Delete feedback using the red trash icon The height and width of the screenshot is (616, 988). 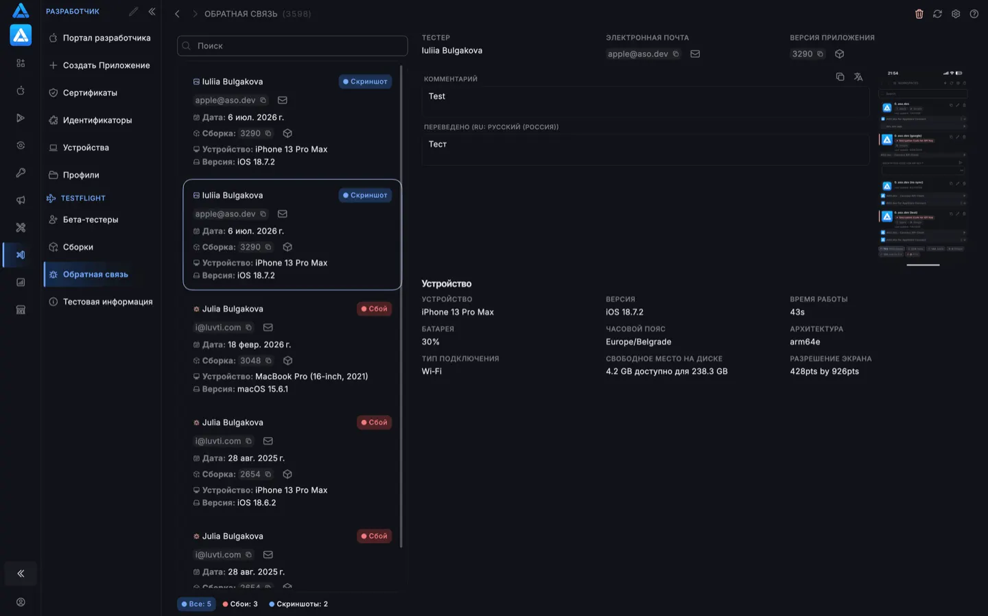coord(919,14)
